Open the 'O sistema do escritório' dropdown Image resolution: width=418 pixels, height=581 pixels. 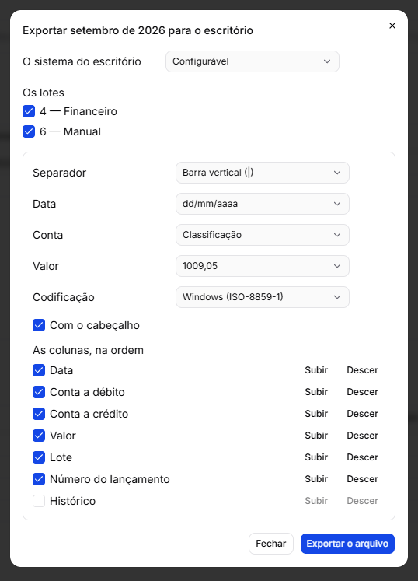(x=253, y=61)
